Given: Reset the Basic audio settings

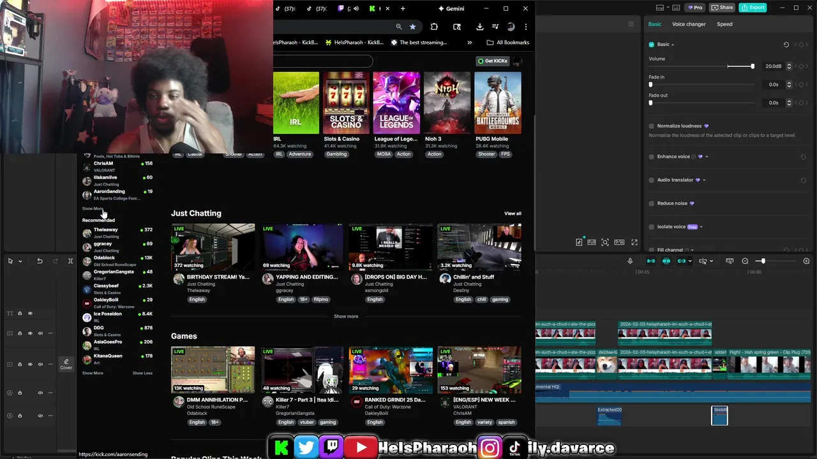Looking at the screenshot, I should click(x=786, y=45).
